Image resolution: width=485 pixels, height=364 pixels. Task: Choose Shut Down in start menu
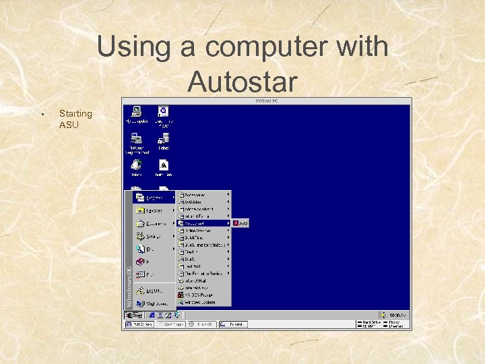tap(154, 303)
